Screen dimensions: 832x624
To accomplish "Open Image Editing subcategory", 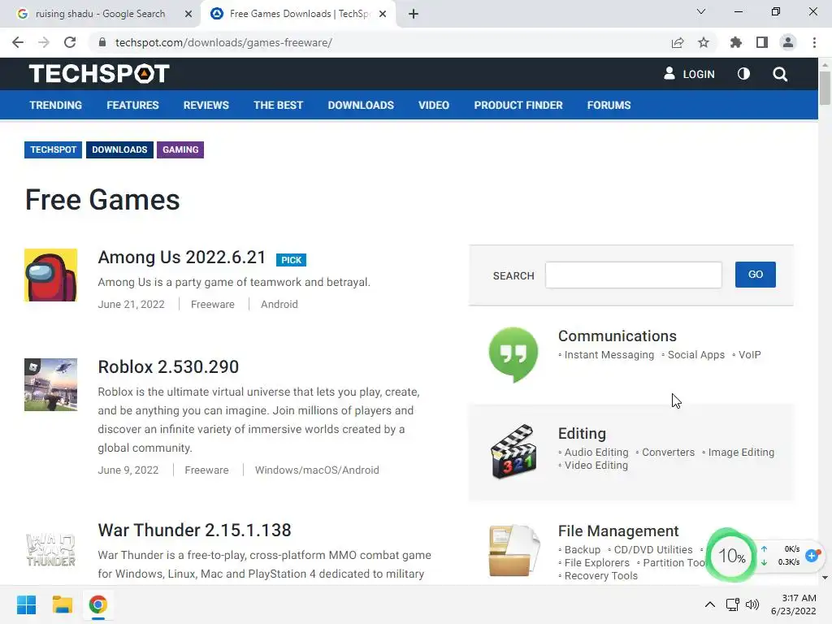I will 741,452.
